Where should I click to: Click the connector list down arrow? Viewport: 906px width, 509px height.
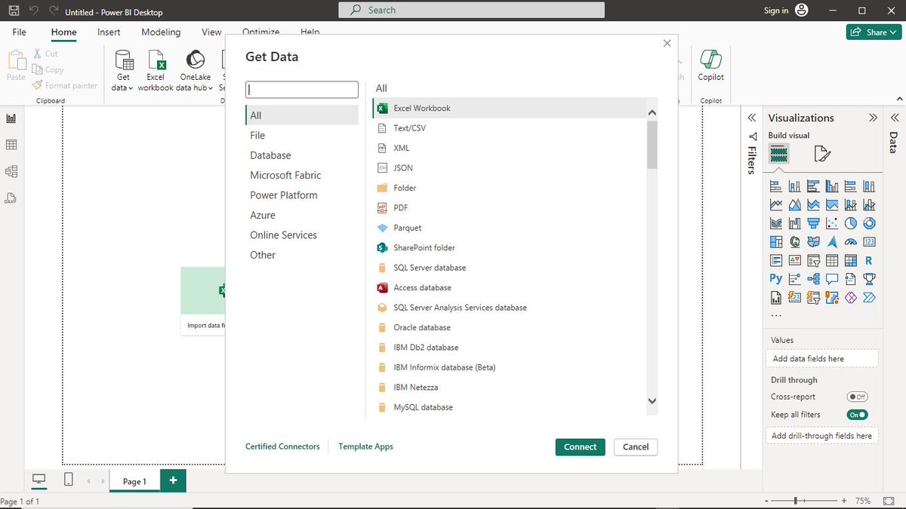click(x=652, y=401)
